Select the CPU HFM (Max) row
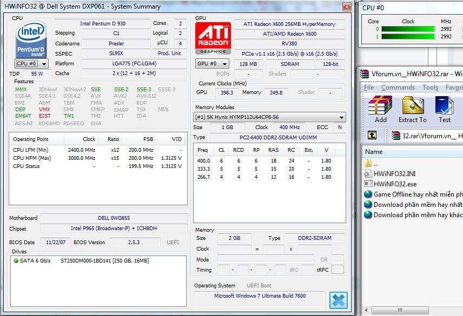This screenshot has width=463, height=316. click(97, 158)
